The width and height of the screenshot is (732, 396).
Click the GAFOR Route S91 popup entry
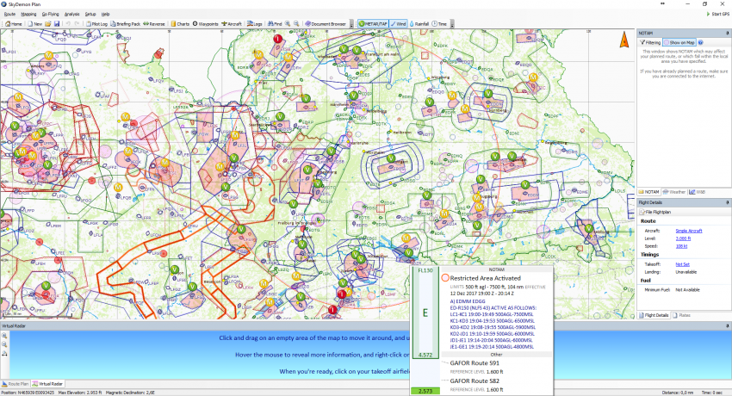tap(475, 363)
